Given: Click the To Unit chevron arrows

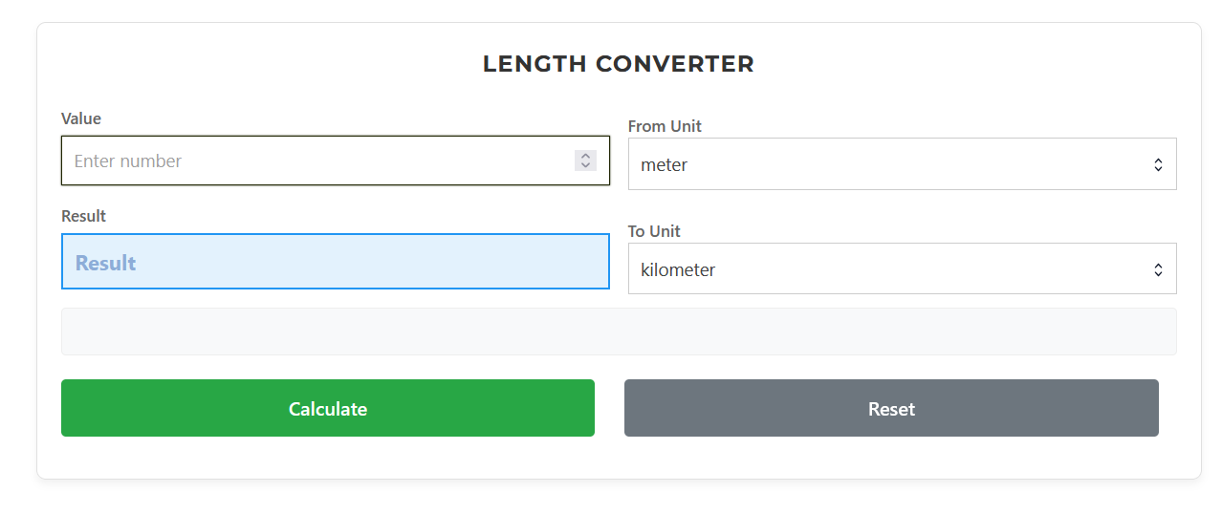Looking at the screenshot, I should pyautogui.click(x=1158, y=269).
